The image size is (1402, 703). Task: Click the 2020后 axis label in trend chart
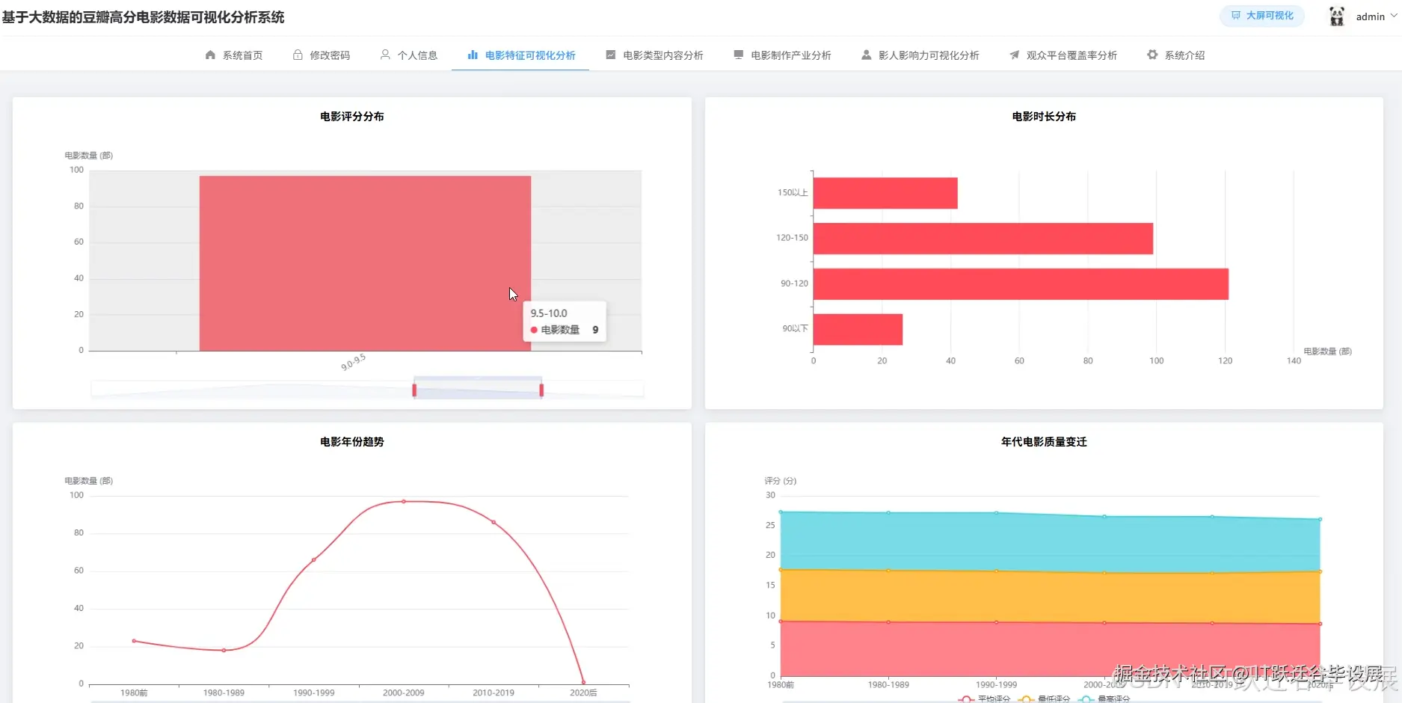point(583,693)
